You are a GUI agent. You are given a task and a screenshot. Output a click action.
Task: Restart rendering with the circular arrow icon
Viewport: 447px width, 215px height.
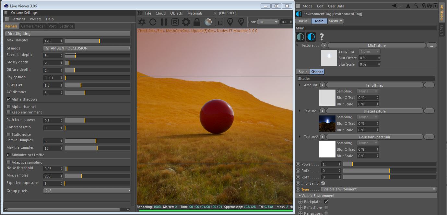(153, 22)
